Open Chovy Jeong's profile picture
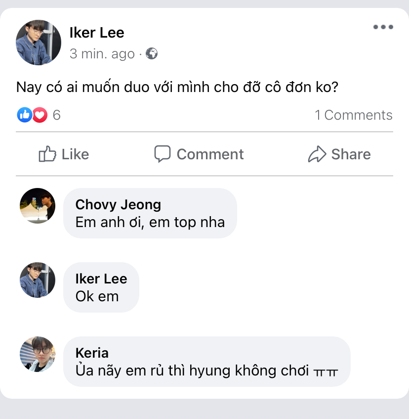Viewport: 409px width, 419px height. [x=38, y=206]
